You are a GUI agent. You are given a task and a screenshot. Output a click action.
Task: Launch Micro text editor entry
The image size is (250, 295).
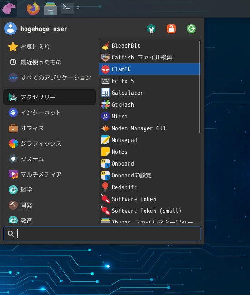click(x=149, y=116)
